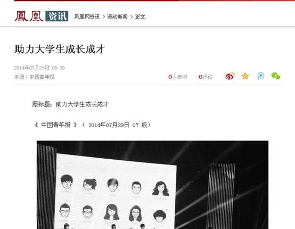Click the 鳳凰 Phoenix logo
295x229 pixels.
pos(29,16)
